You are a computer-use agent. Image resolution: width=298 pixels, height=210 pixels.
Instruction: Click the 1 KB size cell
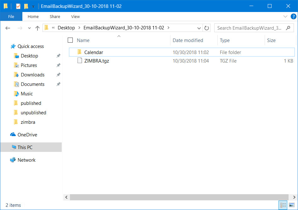289,61
